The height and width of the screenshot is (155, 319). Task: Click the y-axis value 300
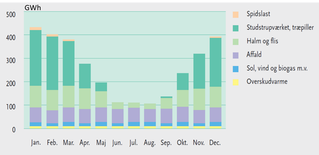coord(11,61)
